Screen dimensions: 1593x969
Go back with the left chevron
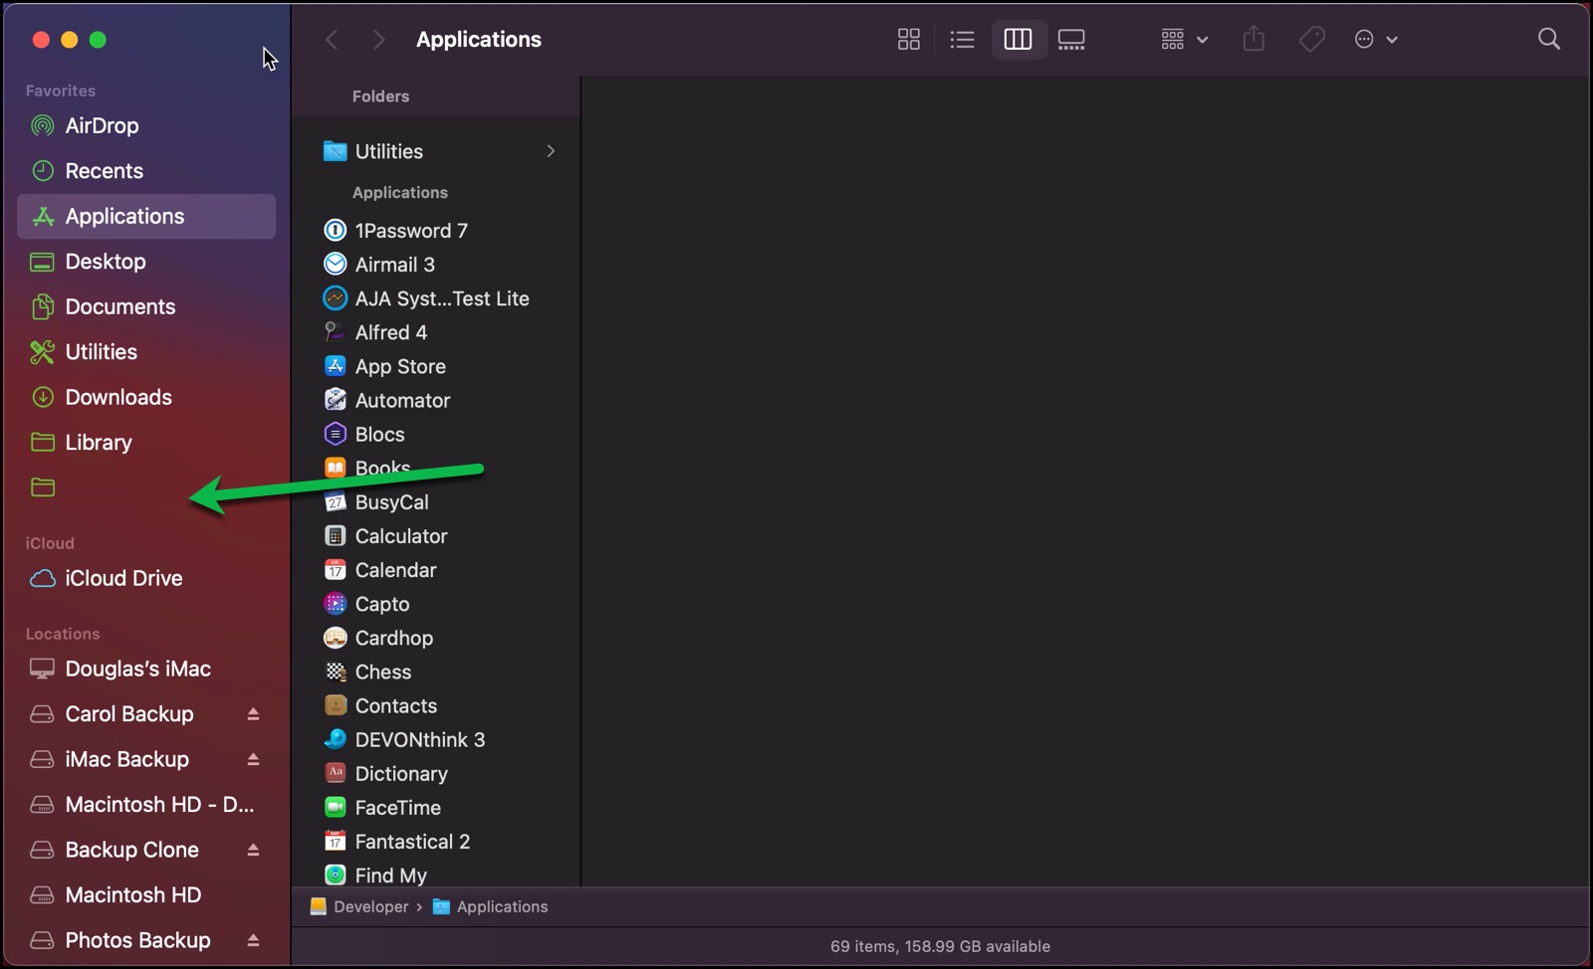332,39
